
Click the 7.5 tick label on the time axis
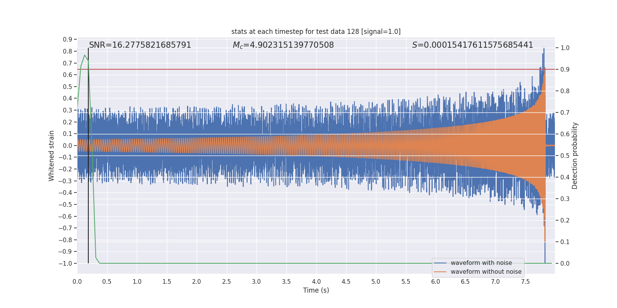[x=525, y=282]
